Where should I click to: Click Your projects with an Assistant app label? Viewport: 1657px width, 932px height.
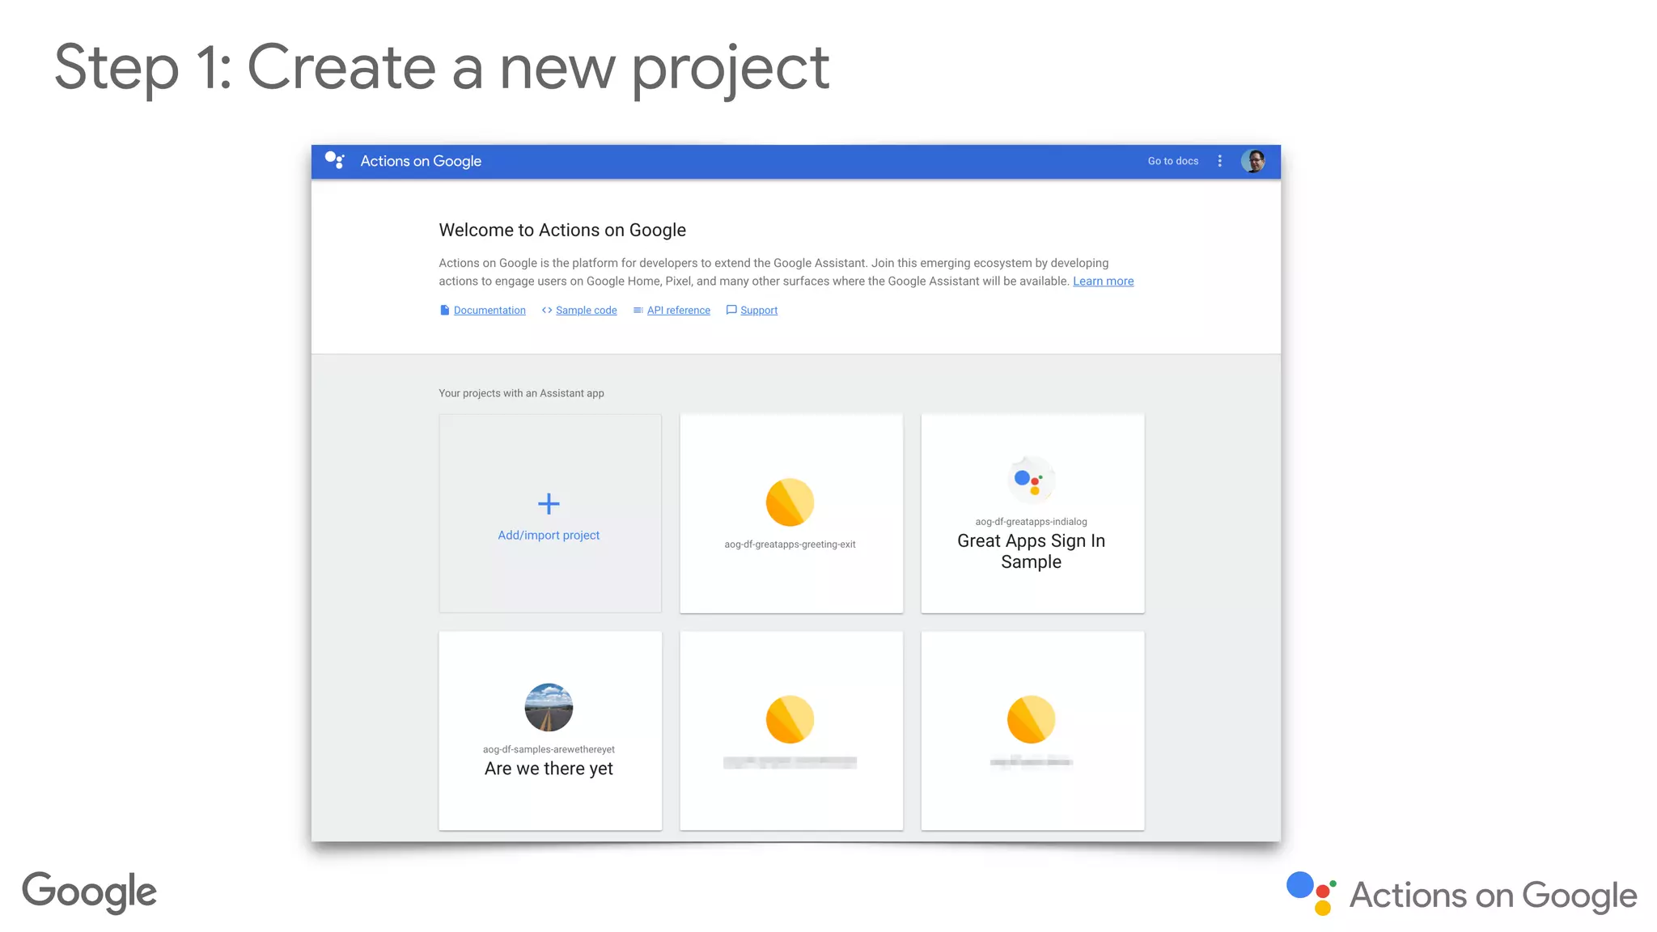pos(521,393)
